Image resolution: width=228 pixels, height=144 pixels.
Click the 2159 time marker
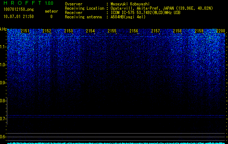coord(199,31)
